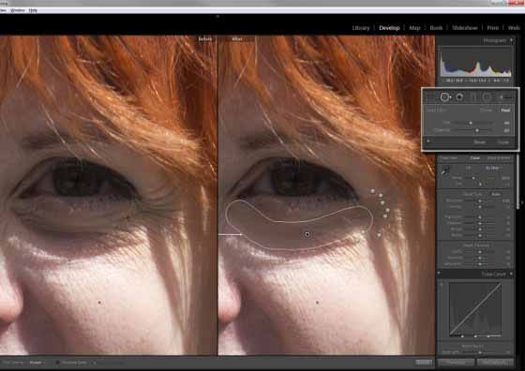Click the Done button in the toolbar
The height and width of the screenshot is (371, 525).
pyautogui.click(x=424, y=363)
